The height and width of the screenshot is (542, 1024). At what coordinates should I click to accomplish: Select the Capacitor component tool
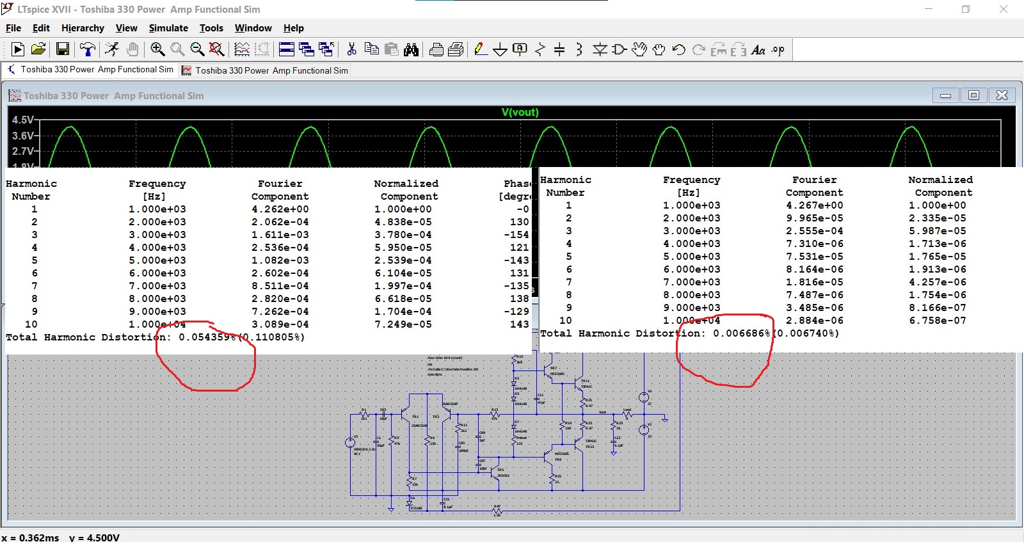coord(559,49)
